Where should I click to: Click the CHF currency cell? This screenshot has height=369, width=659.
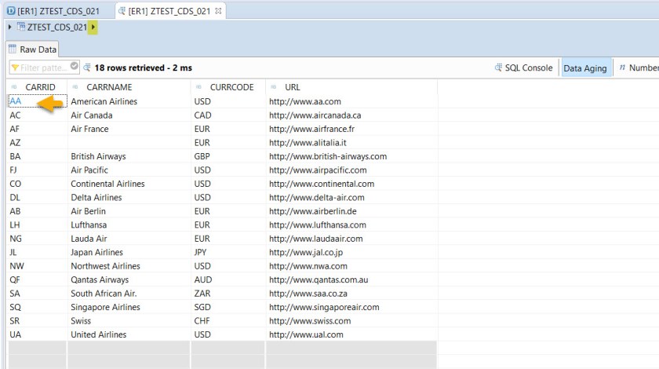point(228,320)
